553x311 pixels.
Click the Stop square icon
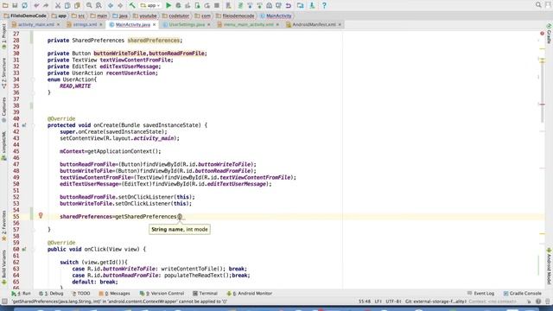(x=217, y=5)
